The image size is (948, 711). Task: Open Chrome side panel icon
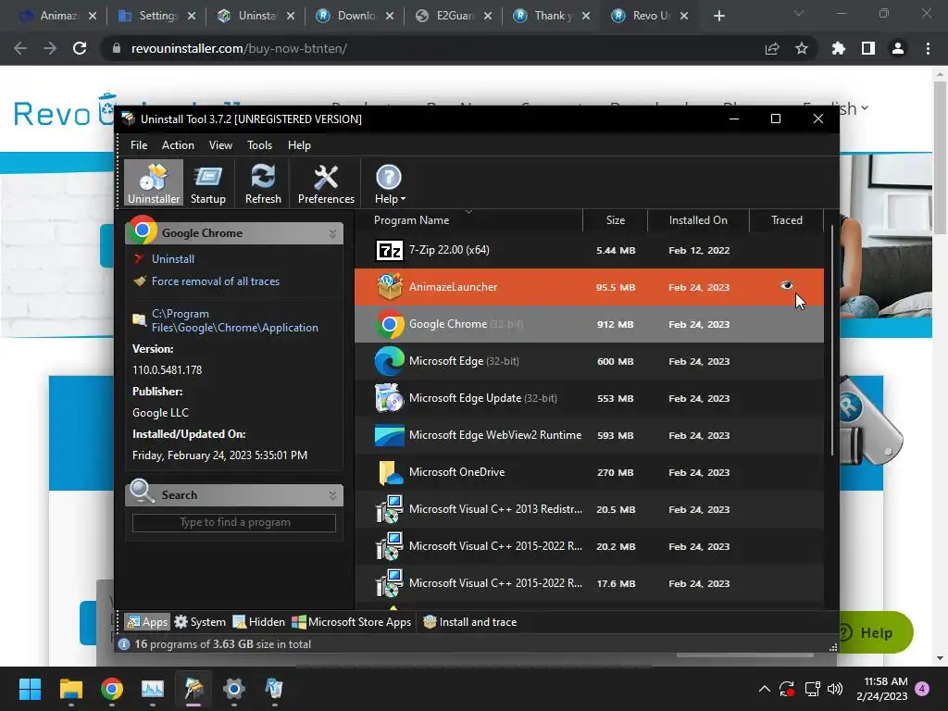click(868, 48)
